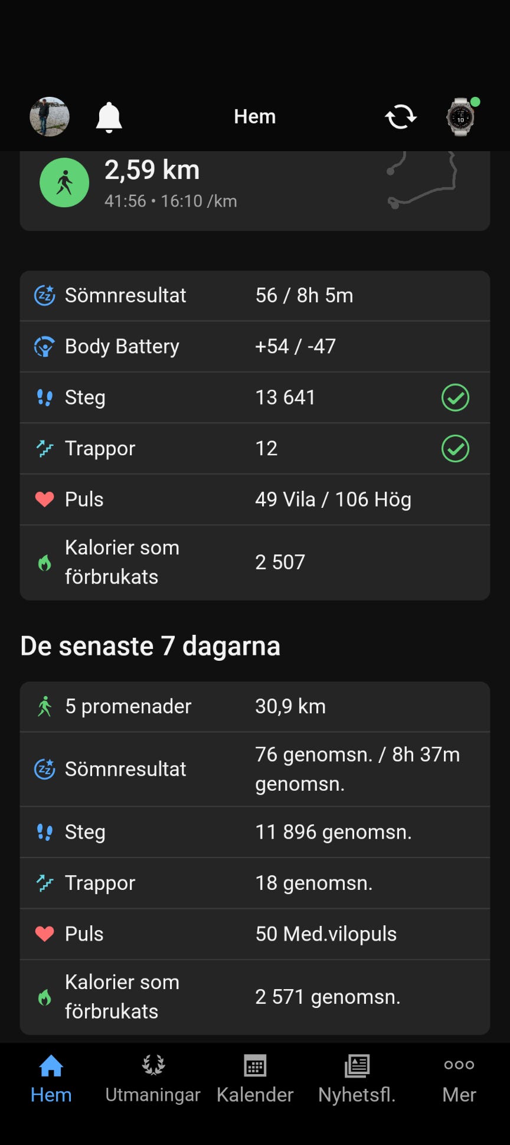This screenshot has width=510, height=1145.
Task: Open the connected watch device icon
Action: [460, 117]
